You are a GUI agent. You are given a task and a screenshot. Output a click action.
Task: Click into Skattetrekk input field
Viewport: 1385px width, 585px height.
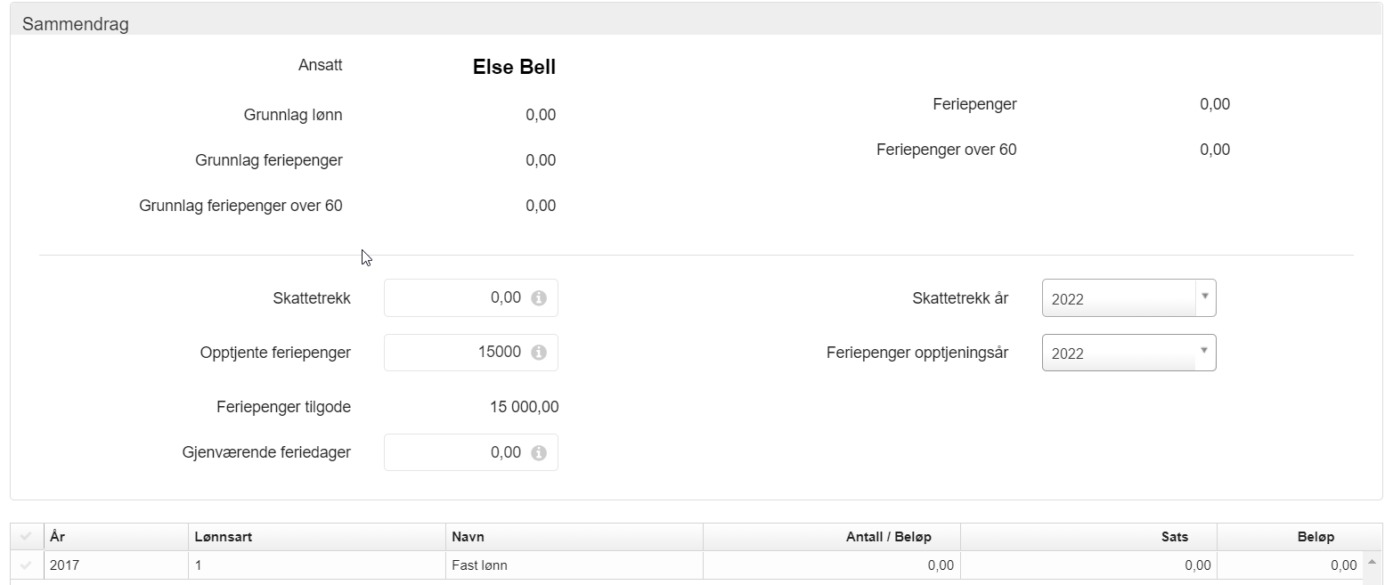coord(456,298)
